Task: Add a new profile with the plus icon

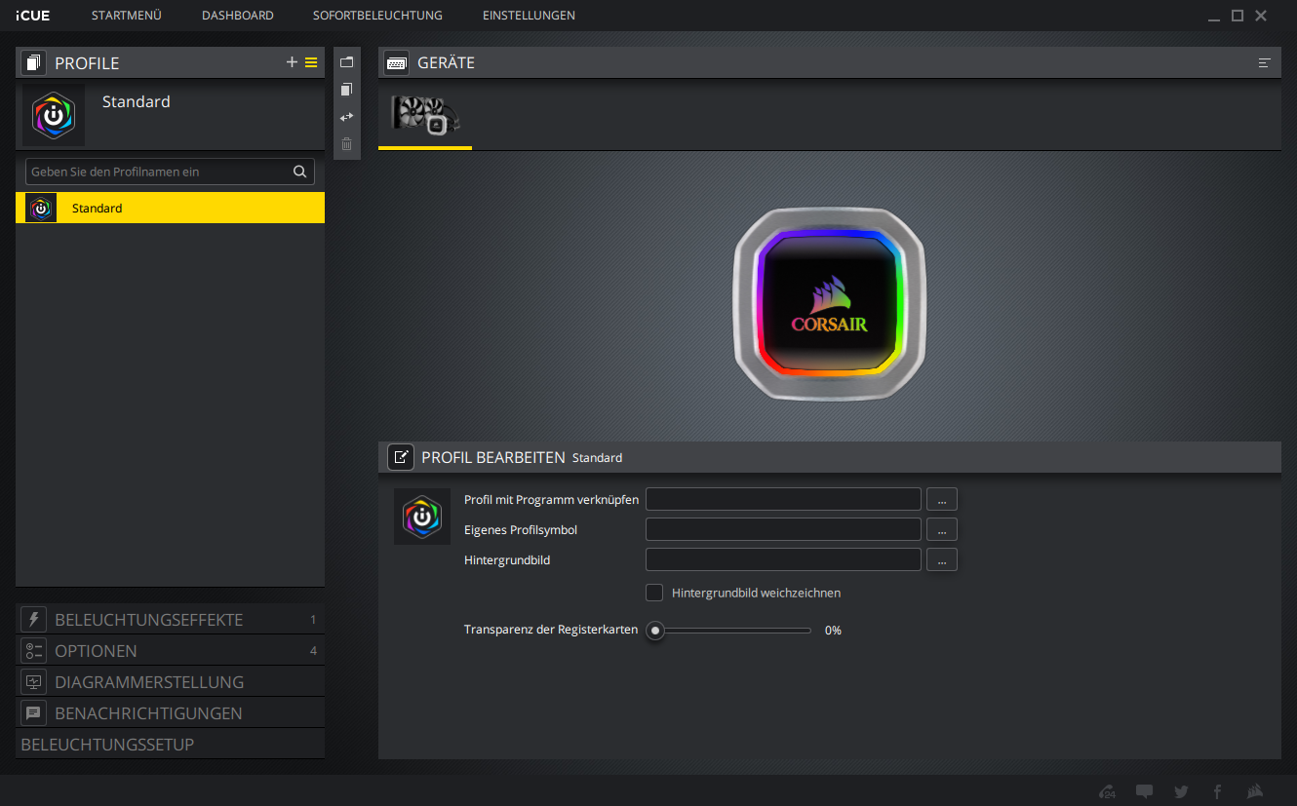Action: pyautogui.click(x=292, y=62)
